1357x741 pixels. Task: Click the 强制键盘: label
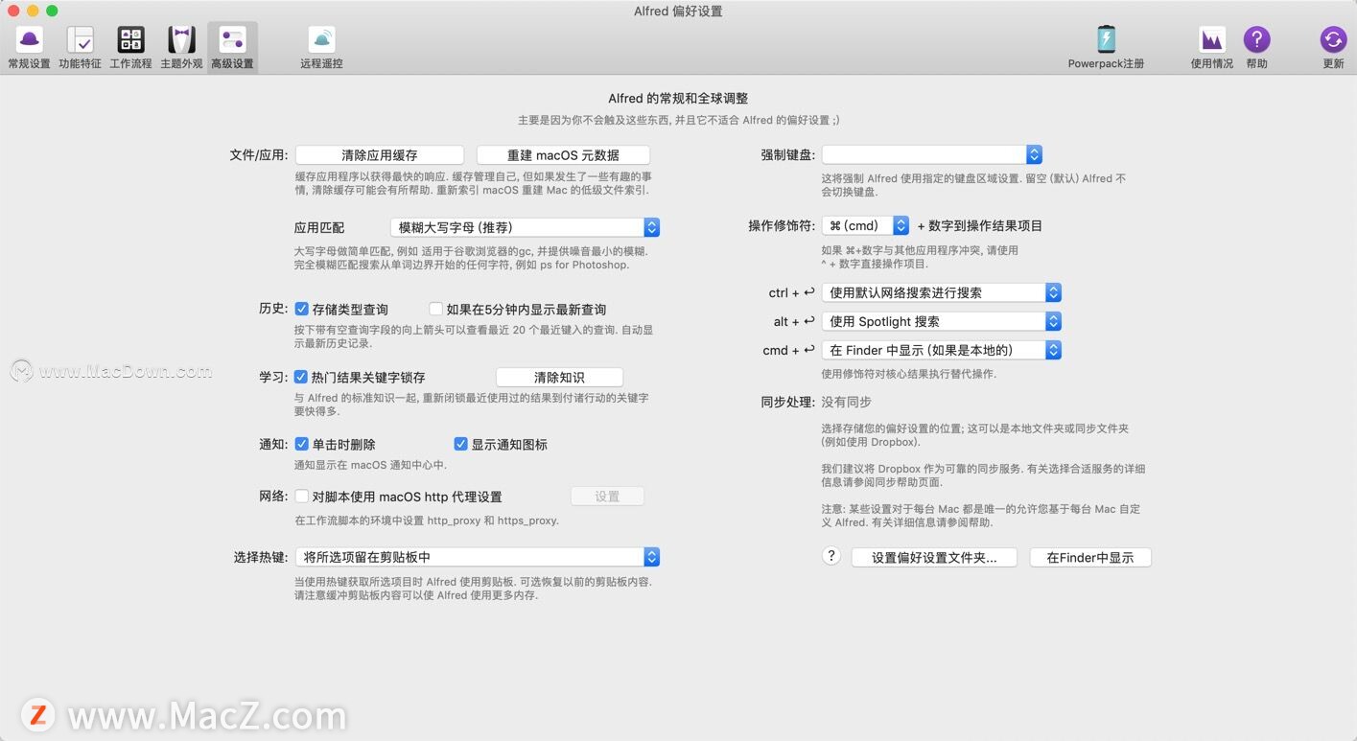point(787,154)
